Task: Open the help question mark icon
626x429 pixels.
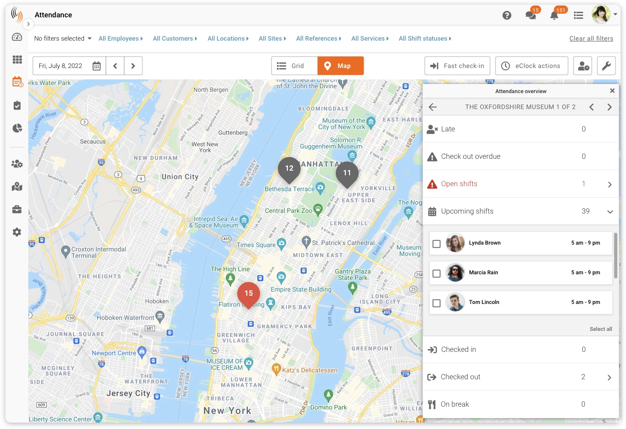Action: (x=506, y=16)
